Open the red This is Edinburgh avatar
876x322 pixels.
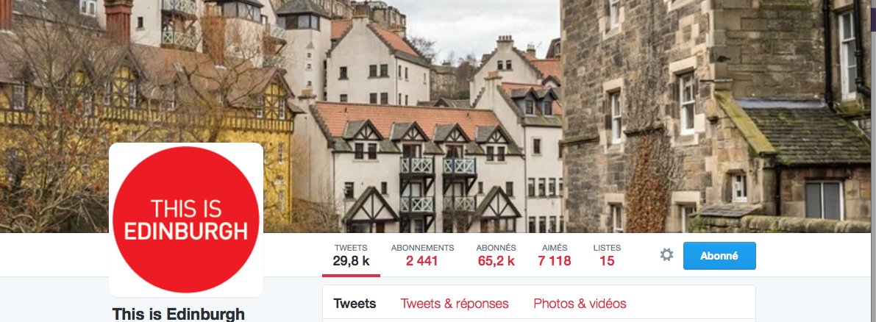(x=186, y=220)
